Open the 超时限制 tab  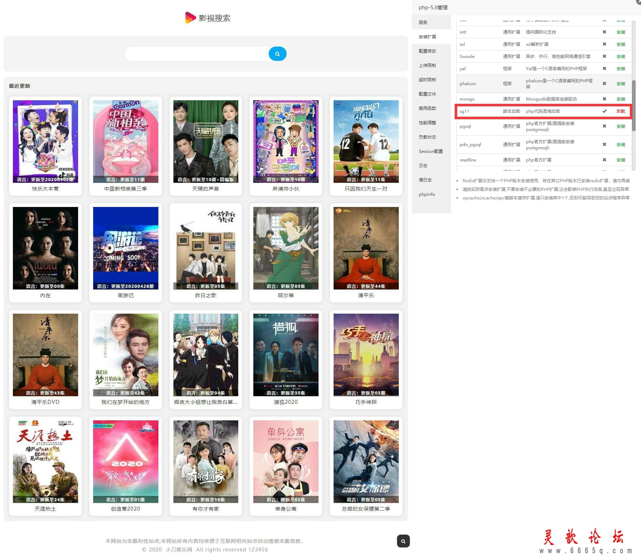(x=431, y=79)
